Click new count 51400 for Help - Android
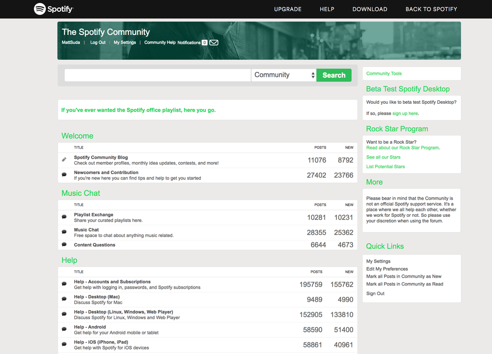The height and width of the screenshot is (354, 492). tap(343, 329)
